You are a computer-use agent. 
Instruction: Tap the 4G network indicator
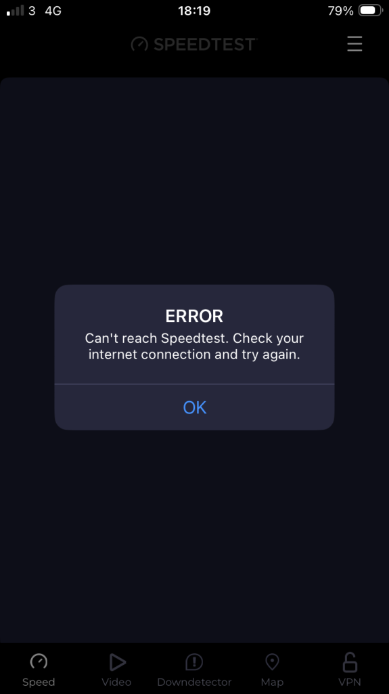coord(53,11)
